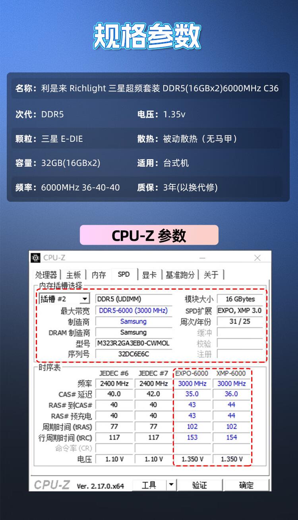The height and width of the screenshot is (520, 298).
Task: Click the serial number 32DC6E6C
Action: tap(134, 354)
